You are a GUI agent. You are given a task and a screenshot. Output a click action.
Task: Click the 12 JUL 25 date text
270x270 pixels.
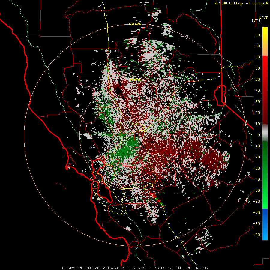click(x=180, y=268)
